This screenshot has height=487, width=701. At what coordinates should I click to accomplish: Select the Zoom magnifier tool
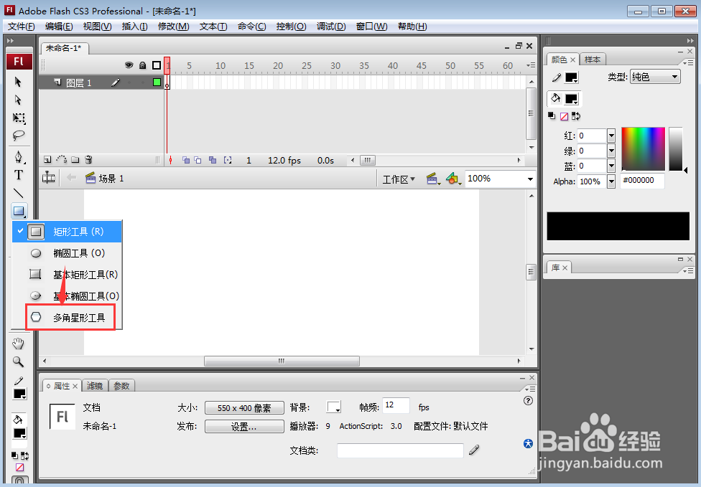point(19,361)
